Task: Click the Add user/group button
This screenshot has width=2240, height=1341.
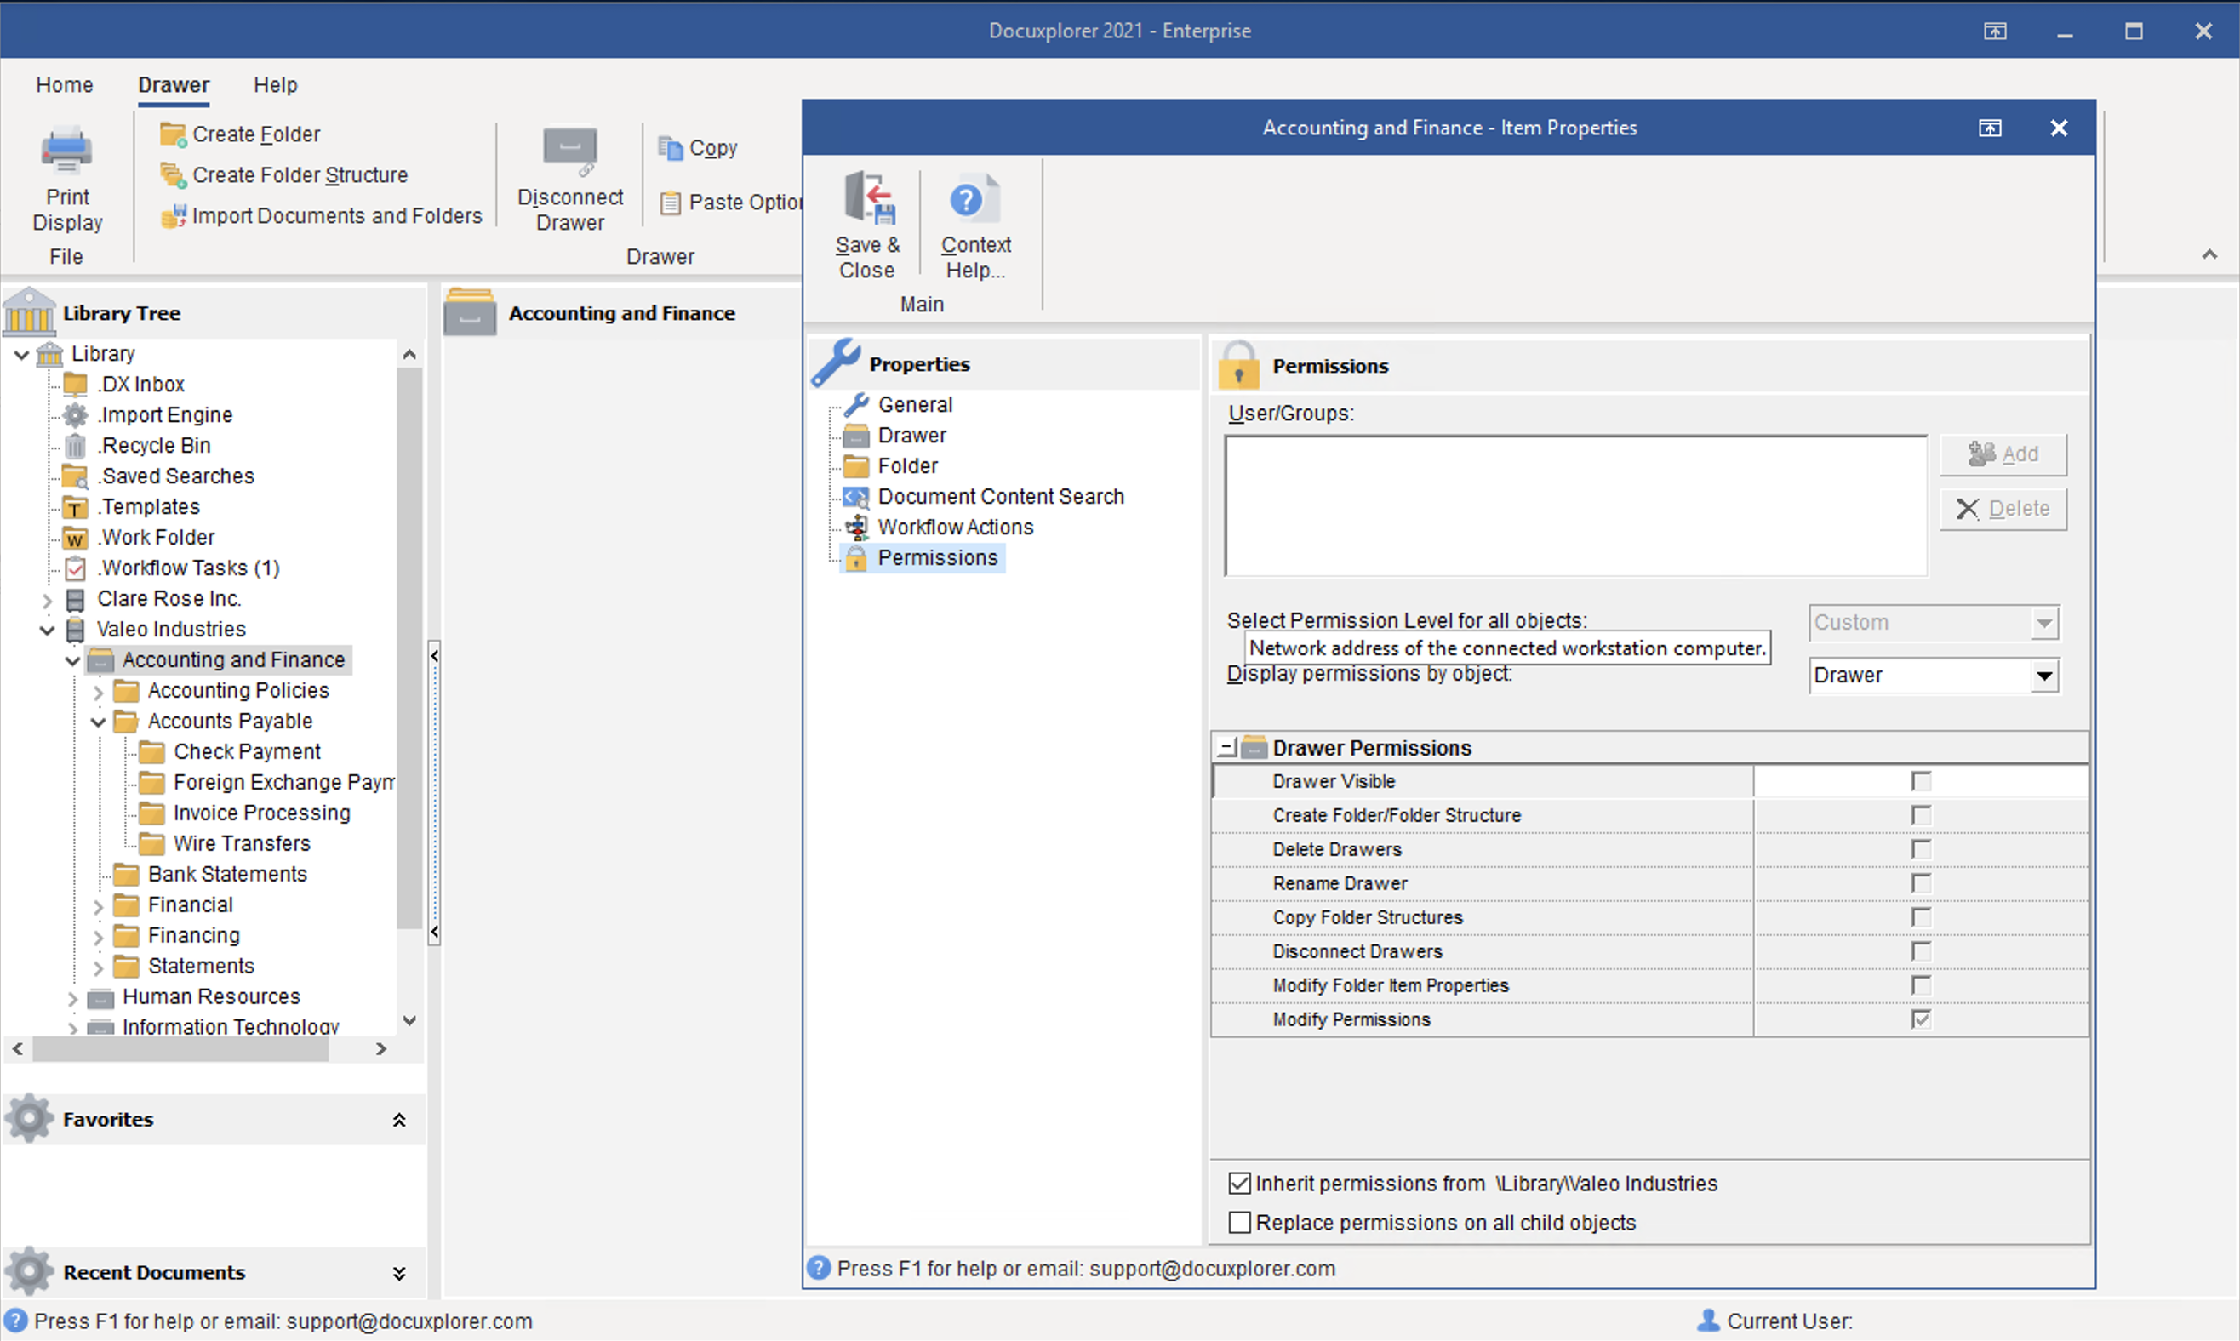Action: [x=2002, y=454]
